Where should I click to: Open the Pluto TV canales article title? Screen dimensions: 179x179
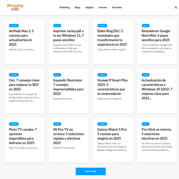[23, 136]
